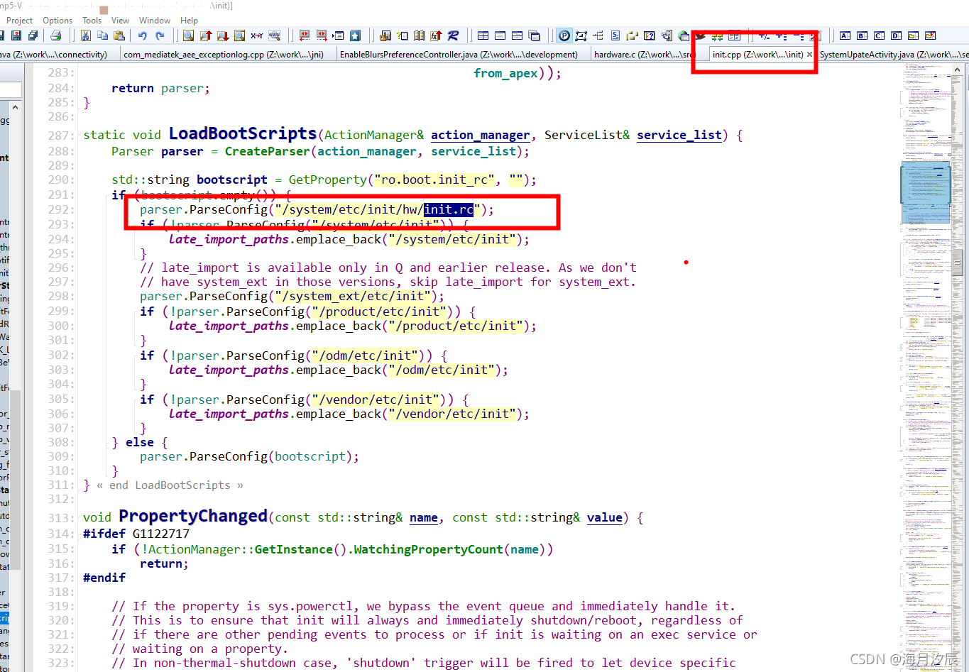Switch to hardware.c tab
969x672 pixels.
coord(642,55)
